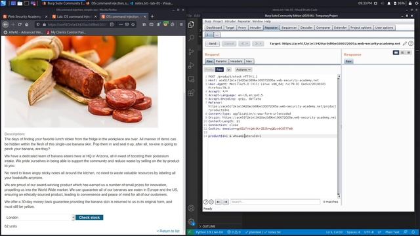Click Send button in Burp Repeater
The height and width of the screenshot is (236, 420).
tap(213, 43)
